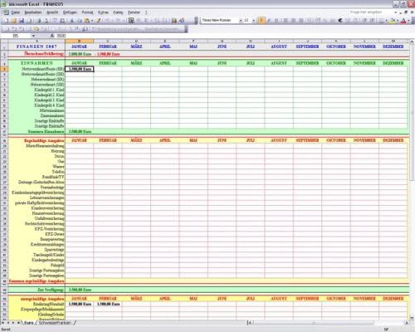Align cell text right
Viewport: 415px width, 332px height.
tap(301, 21)
